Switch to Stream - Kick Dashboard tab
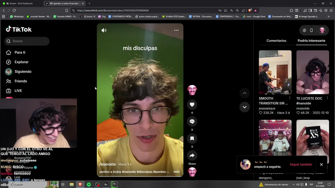This screenshot has width=335, height=188. point(21,3)
